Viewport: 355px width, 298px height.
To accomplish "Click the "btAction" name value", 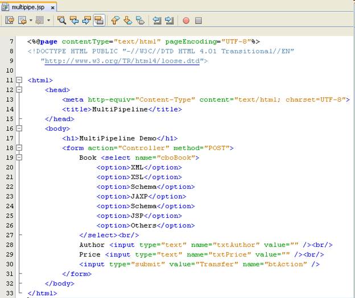I will [286, 264].
